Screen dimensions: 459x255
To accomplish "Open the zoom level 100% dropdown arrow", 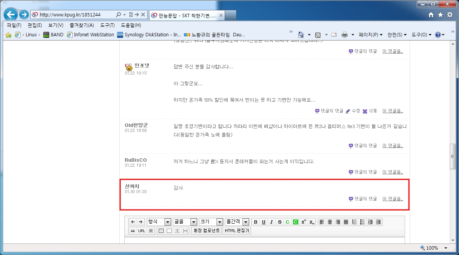I will [446, 248].
